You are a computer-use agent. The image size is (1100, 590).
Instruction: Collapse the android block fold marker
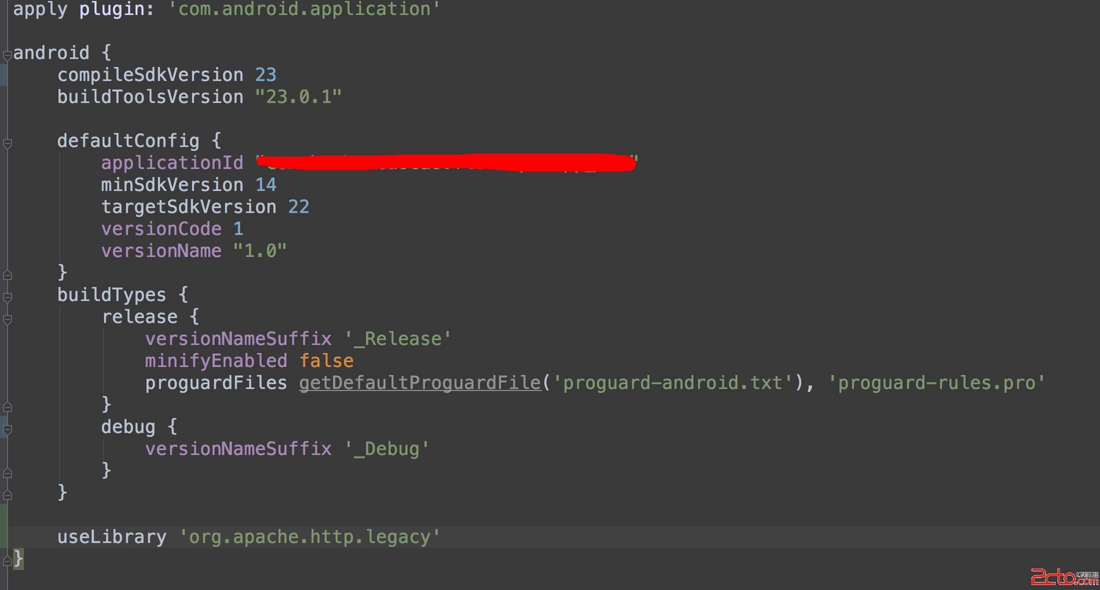(7, 55)
